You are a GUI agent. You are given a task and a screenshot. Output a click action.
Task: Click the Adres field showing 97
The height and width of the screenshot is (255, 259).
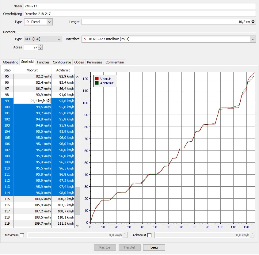pos(31,47)
